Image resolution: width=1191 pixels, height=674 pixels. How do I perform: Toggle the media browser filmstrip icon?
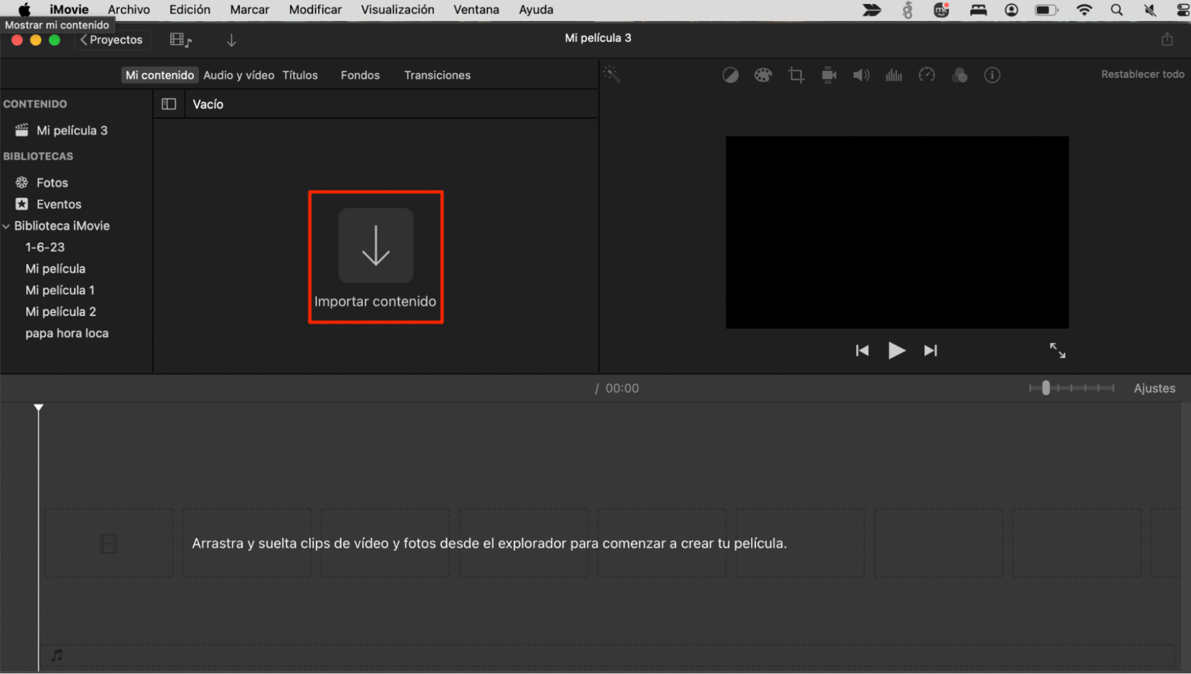tap(181, 40)
